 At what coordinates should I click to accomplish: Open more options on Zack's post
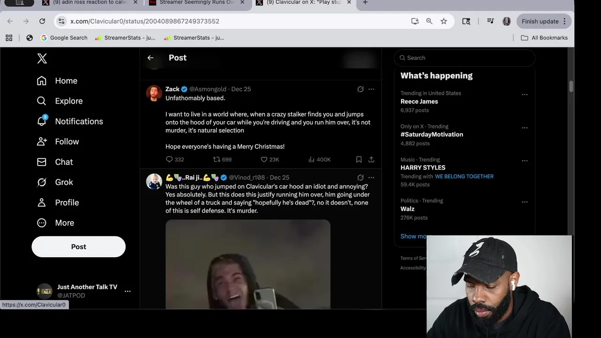(x=371, y=89)
